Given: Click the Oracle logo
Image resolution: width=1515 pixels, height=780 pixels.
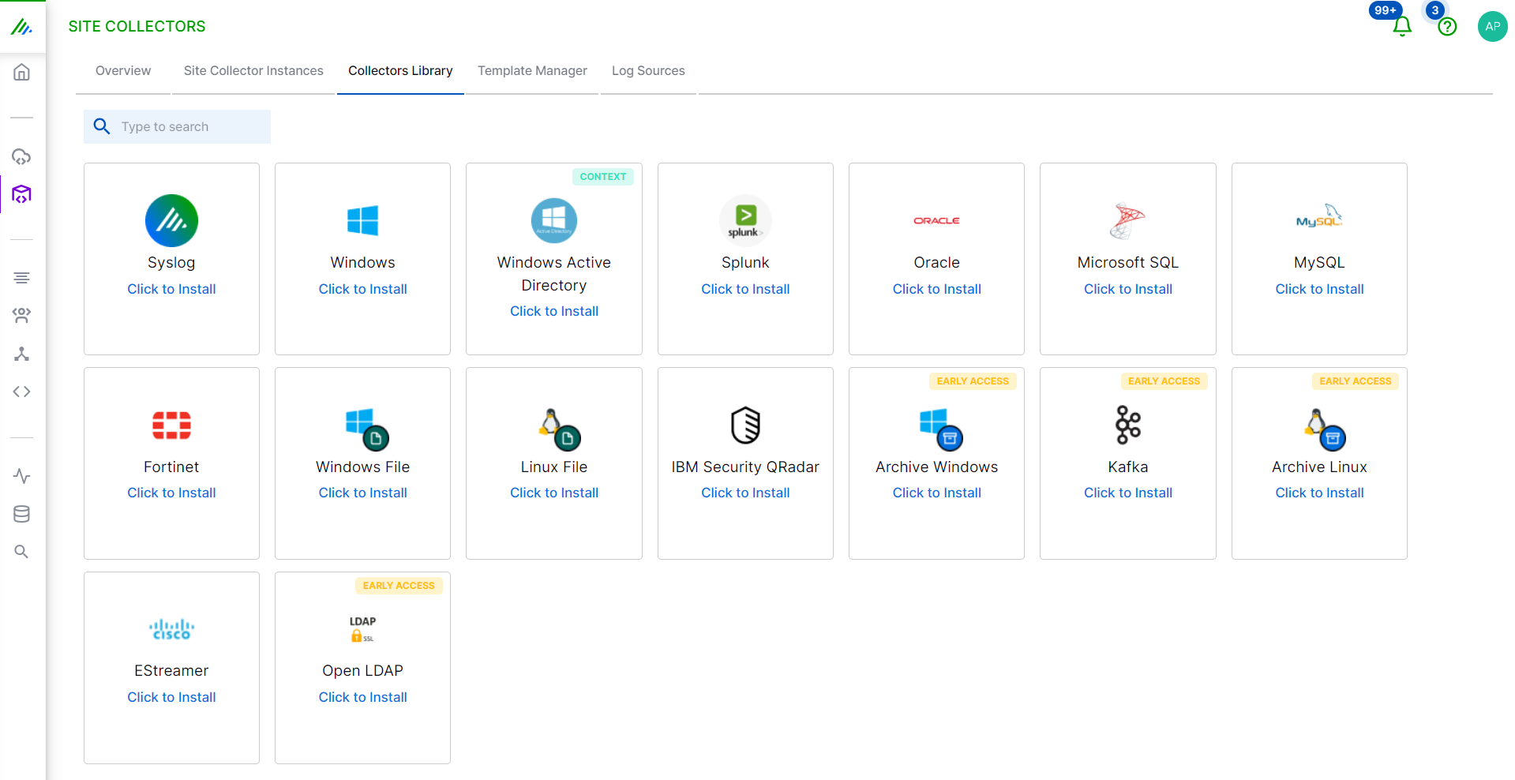Looking at the screenshot, I should pyautogui.click(x=937, y=220).
